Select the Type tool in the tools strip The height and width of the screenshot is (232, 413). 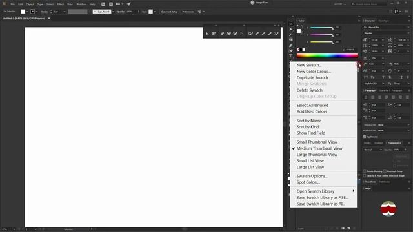(291, 56)
